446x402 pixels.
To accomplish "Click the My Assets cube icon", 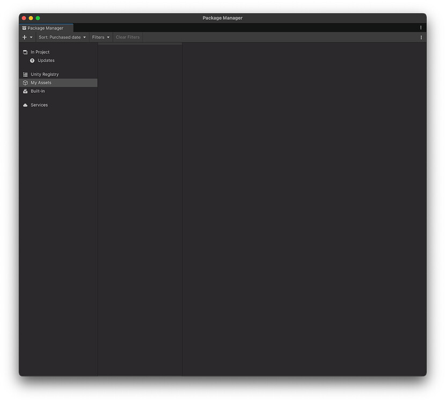I will point(25,83).
